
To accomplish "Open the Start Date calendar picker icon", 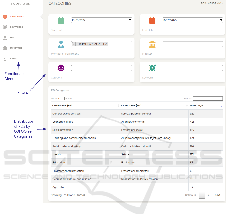I will [x=130, y=20].
